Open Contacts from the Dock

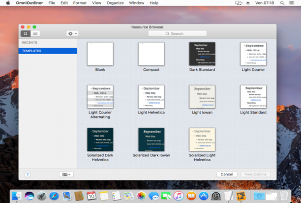tap(79, 196)
